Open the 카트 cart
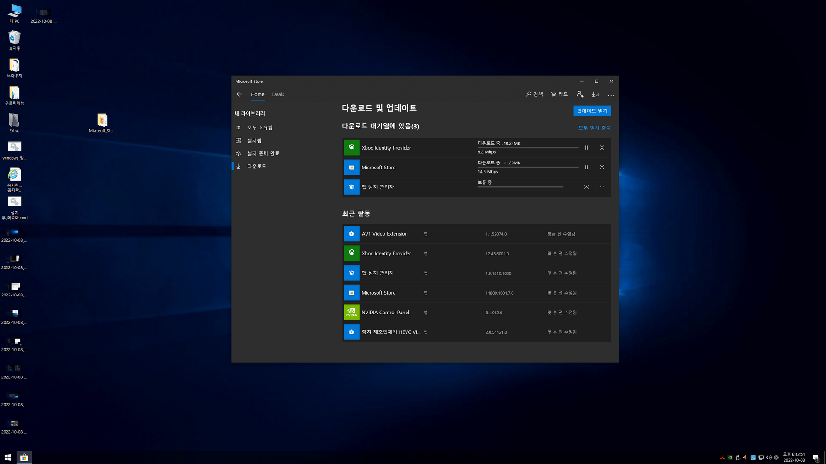 (x=560, y=94)
